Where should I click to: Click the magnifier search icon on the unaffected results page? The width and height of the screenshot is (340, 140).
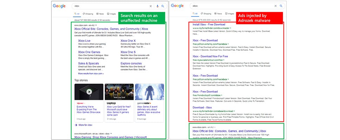pyautogui.click(x=163, y=6)
